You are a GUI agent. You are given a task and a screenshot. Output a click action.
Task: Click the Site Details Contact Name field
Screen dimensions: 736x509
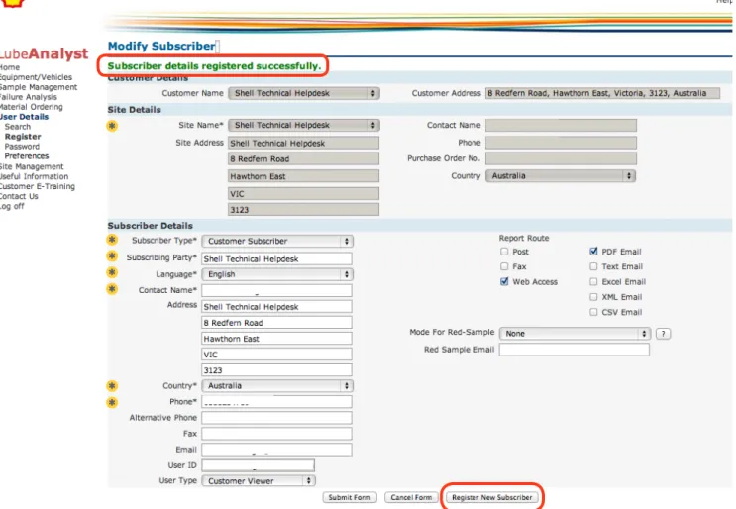click(561, 125)
